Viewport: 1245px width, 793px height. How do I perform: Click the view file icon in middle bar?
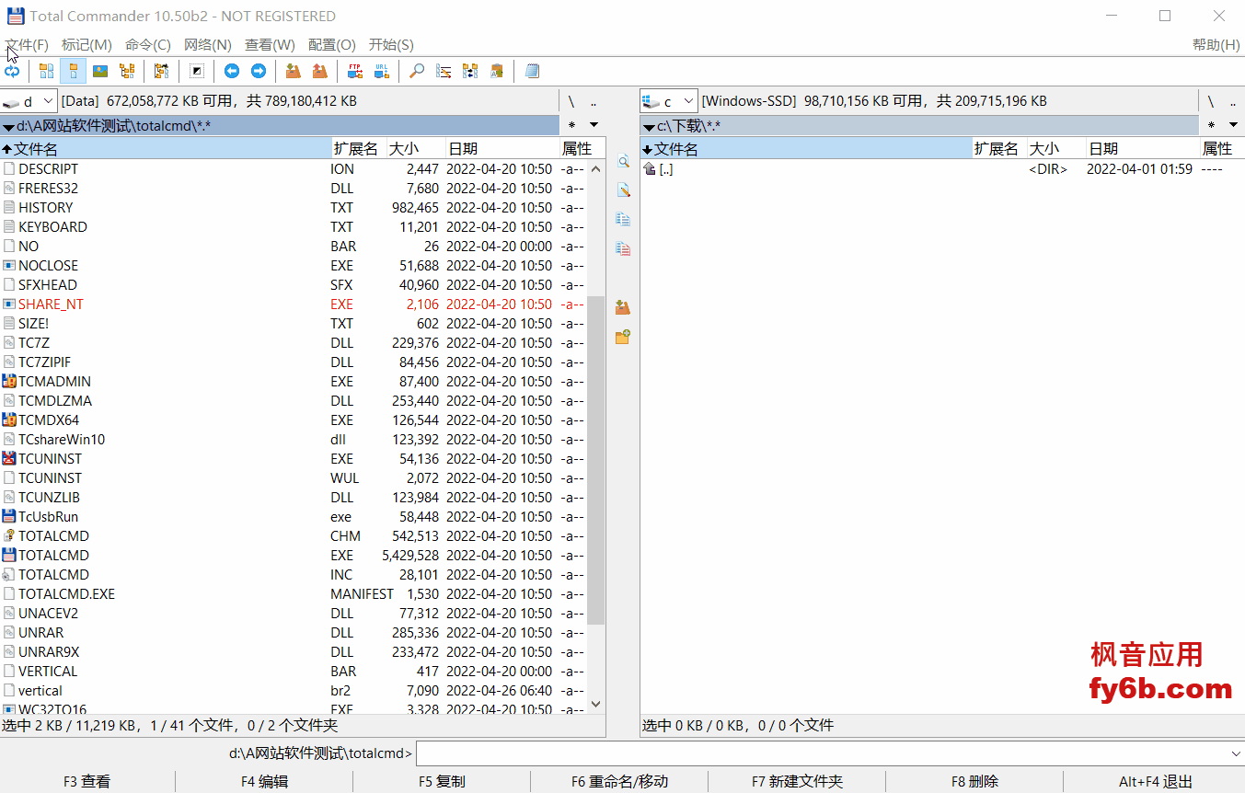pyautogui.click(x=623, y=162)
